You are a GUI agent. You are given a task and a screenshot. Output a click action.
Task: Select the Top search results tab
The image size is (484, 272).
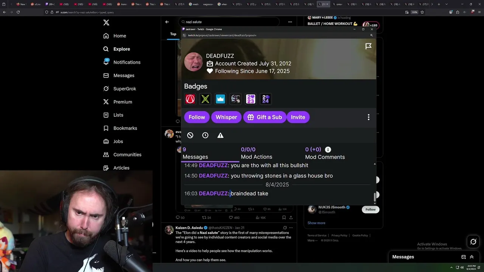pyautogui.click(x=173, y=34)
